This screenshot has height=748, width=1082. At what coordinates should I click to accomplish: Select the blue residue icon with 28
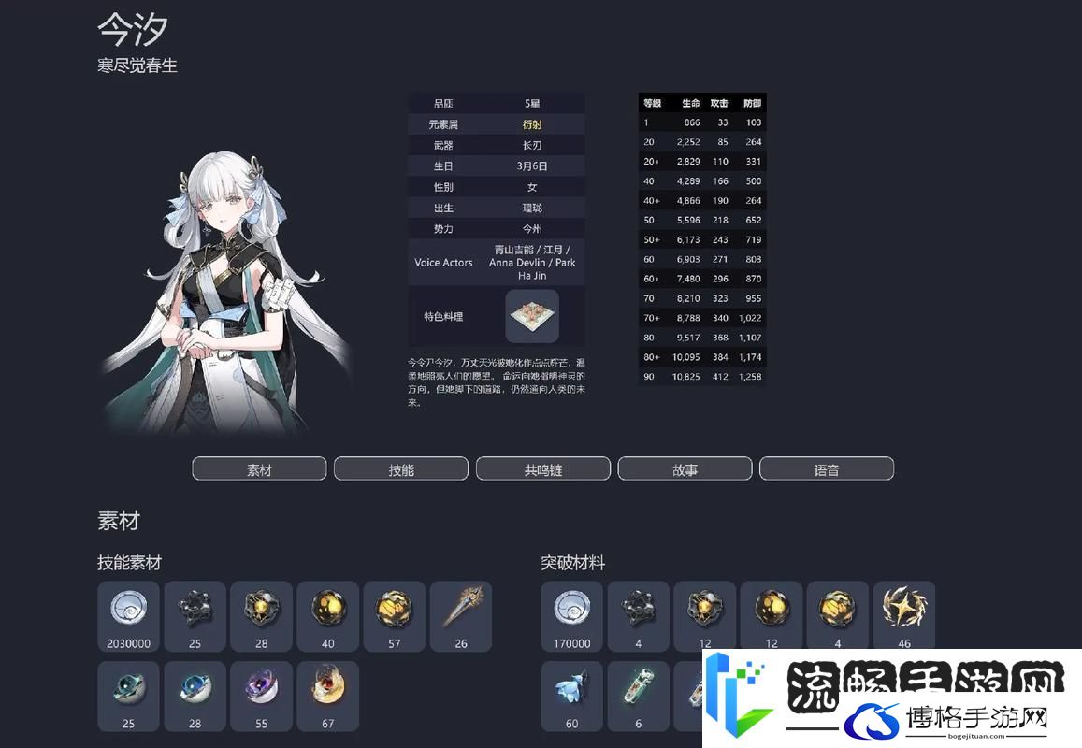[195, 697]
